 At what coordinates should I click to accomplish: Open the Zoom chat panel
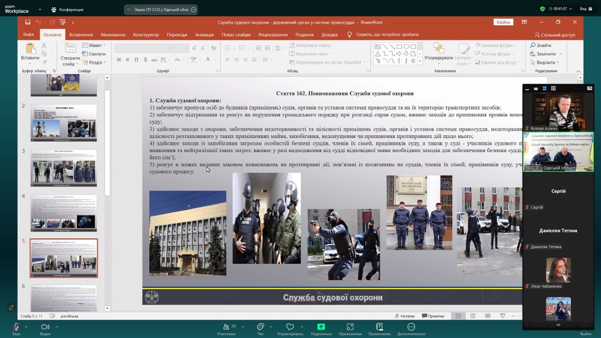tap(261, 327)
